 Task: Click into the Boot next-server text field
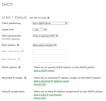tap(49, 52)
